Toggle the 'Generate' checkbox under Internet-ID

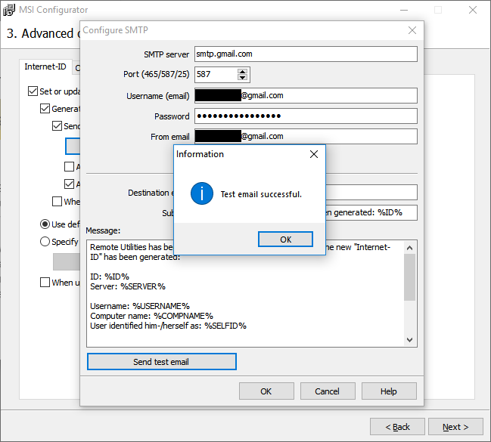[x=45, y=109]
